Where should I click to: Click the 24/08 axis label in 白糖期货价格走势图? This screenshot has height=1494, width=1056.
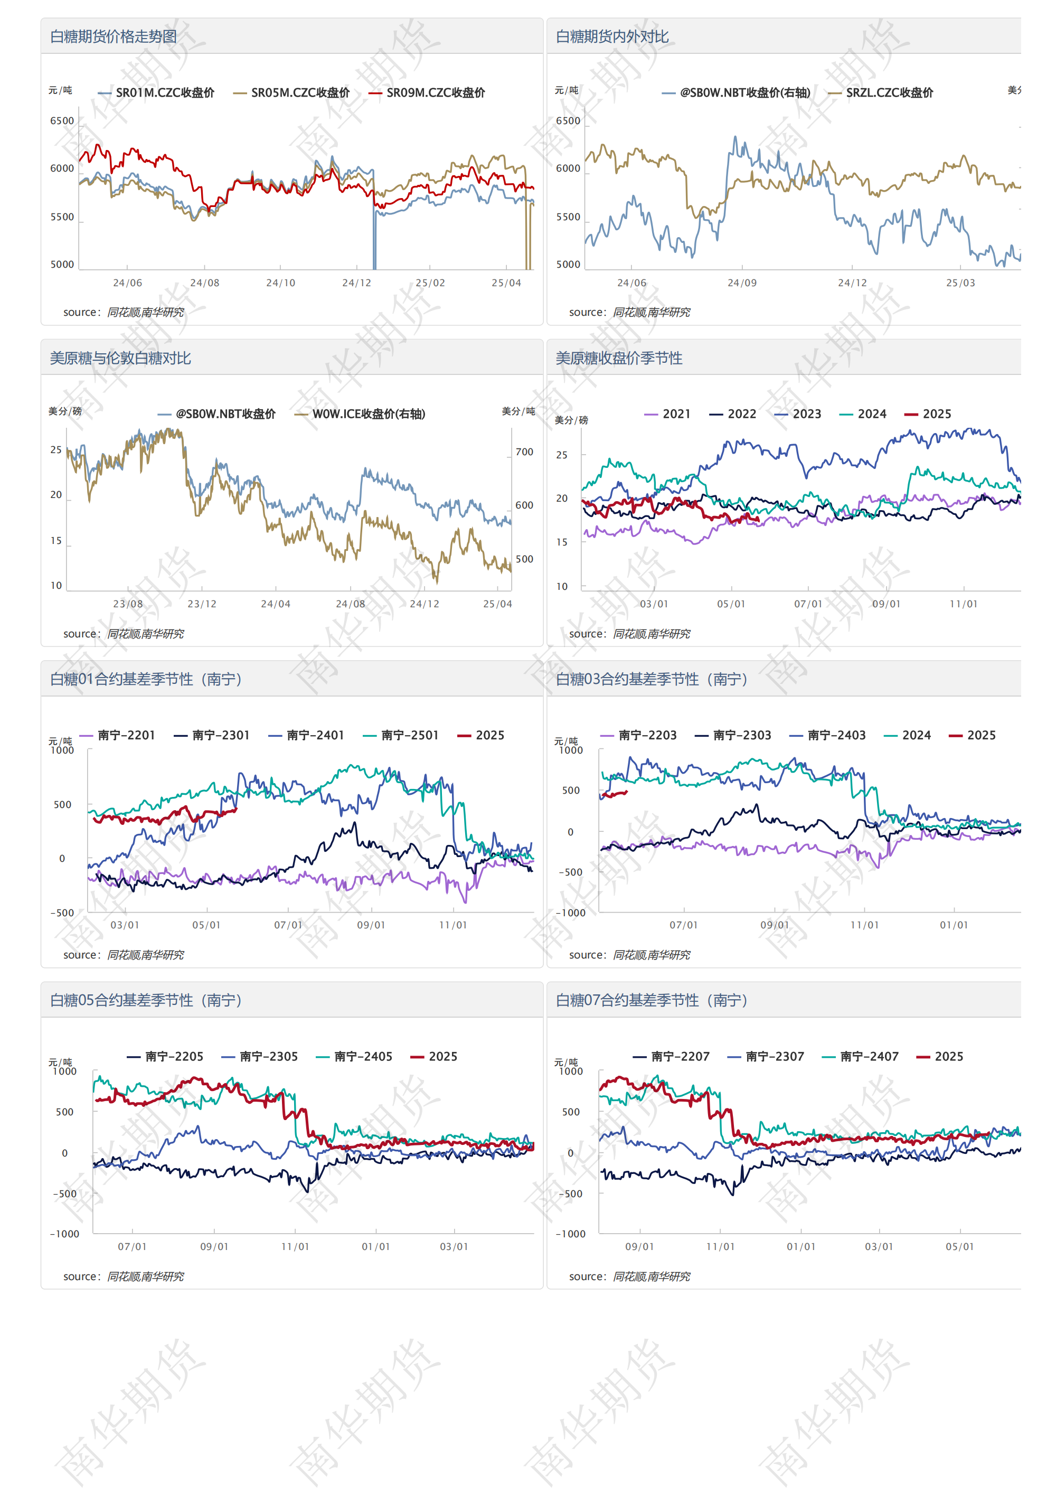click(204, 283)
